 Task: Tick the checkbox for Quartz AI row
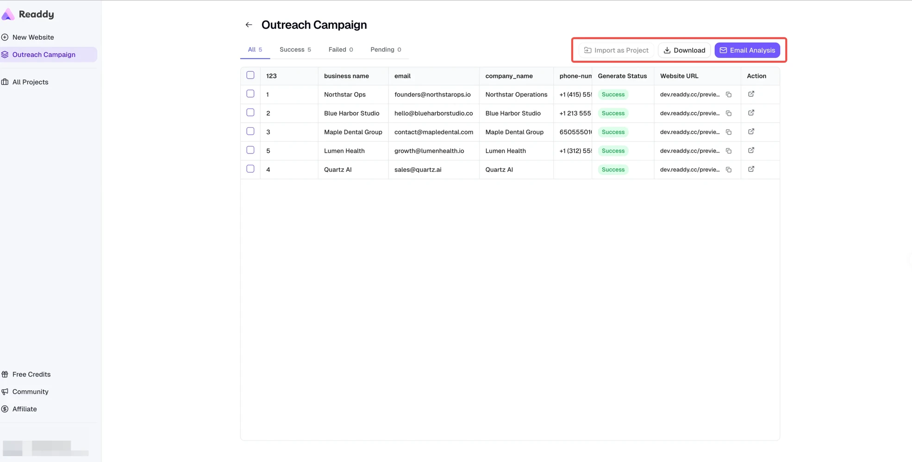(x=250, y=169)
